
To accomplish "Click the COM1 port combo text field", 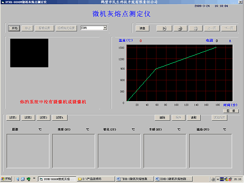I will tap(92, 28).
